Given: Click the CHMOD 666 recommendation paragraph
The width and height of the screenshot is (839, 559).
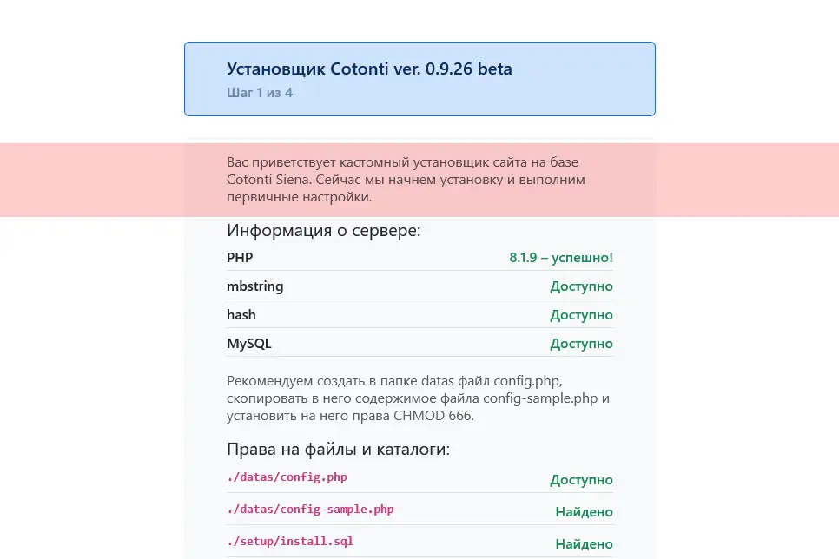Looking at the screenshot, I should (x=418, y=398).
